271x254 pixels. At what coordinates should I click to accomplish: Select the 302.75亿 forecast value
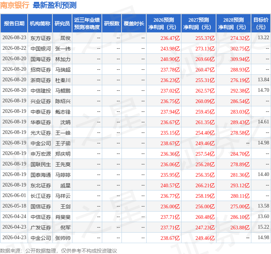point(240,49)
